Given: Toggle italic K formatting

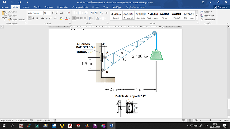Looking at the screenshot, I should coord(33,18).
